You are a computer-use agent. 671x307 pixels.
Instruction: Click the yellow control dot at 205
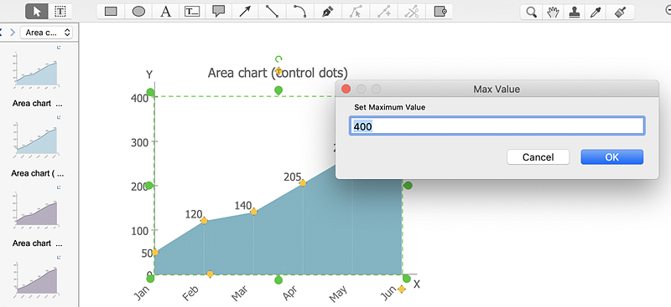(303, 183)
